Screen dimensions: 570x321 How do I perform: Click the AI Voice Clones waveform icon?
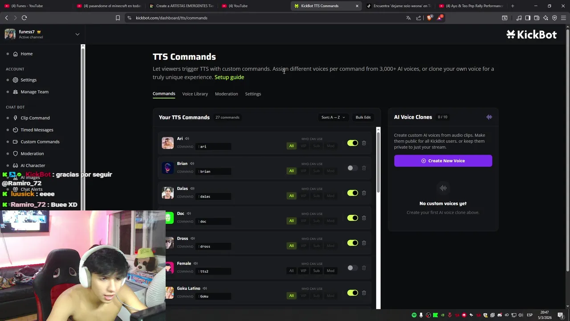tap(489, 117)
